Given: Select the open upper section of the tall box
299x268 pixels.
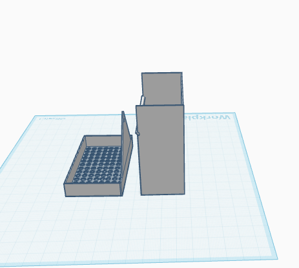Looking at the screenshot, I should click(x=162, y=89).
